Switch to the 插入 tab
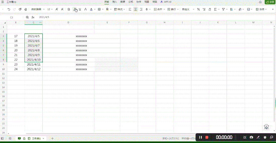This screenshot has width=276, height=143. 115,2
